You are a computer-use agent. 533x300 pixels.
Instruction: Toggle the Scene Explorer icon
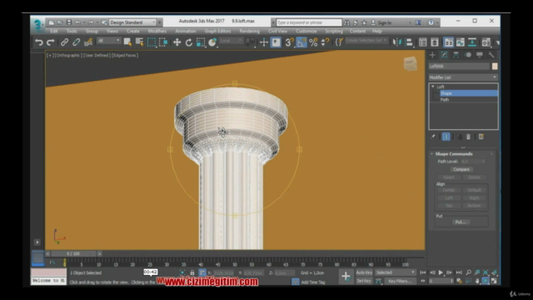[x=422, y=42]
